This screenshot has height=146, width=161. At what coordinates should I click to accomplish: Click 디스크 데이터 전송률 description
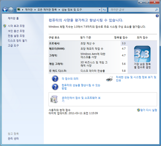(x=93, y=71)
